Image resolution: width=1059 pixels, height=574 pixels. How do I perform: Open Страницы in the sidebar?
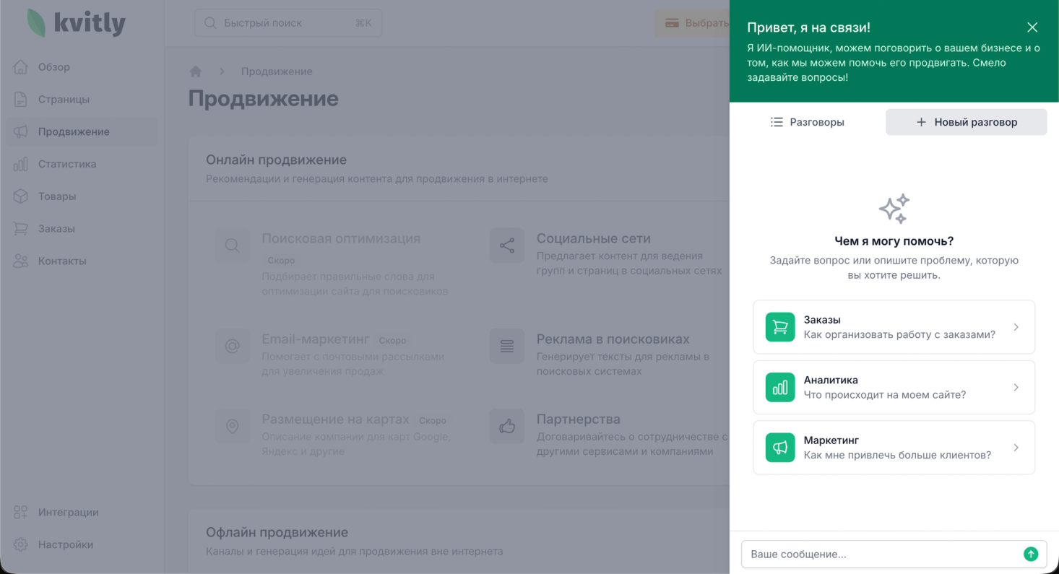(82, 100)
